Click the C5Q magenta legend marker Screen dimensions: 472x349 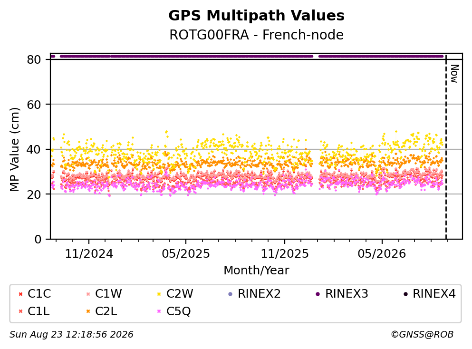point(159,311)
